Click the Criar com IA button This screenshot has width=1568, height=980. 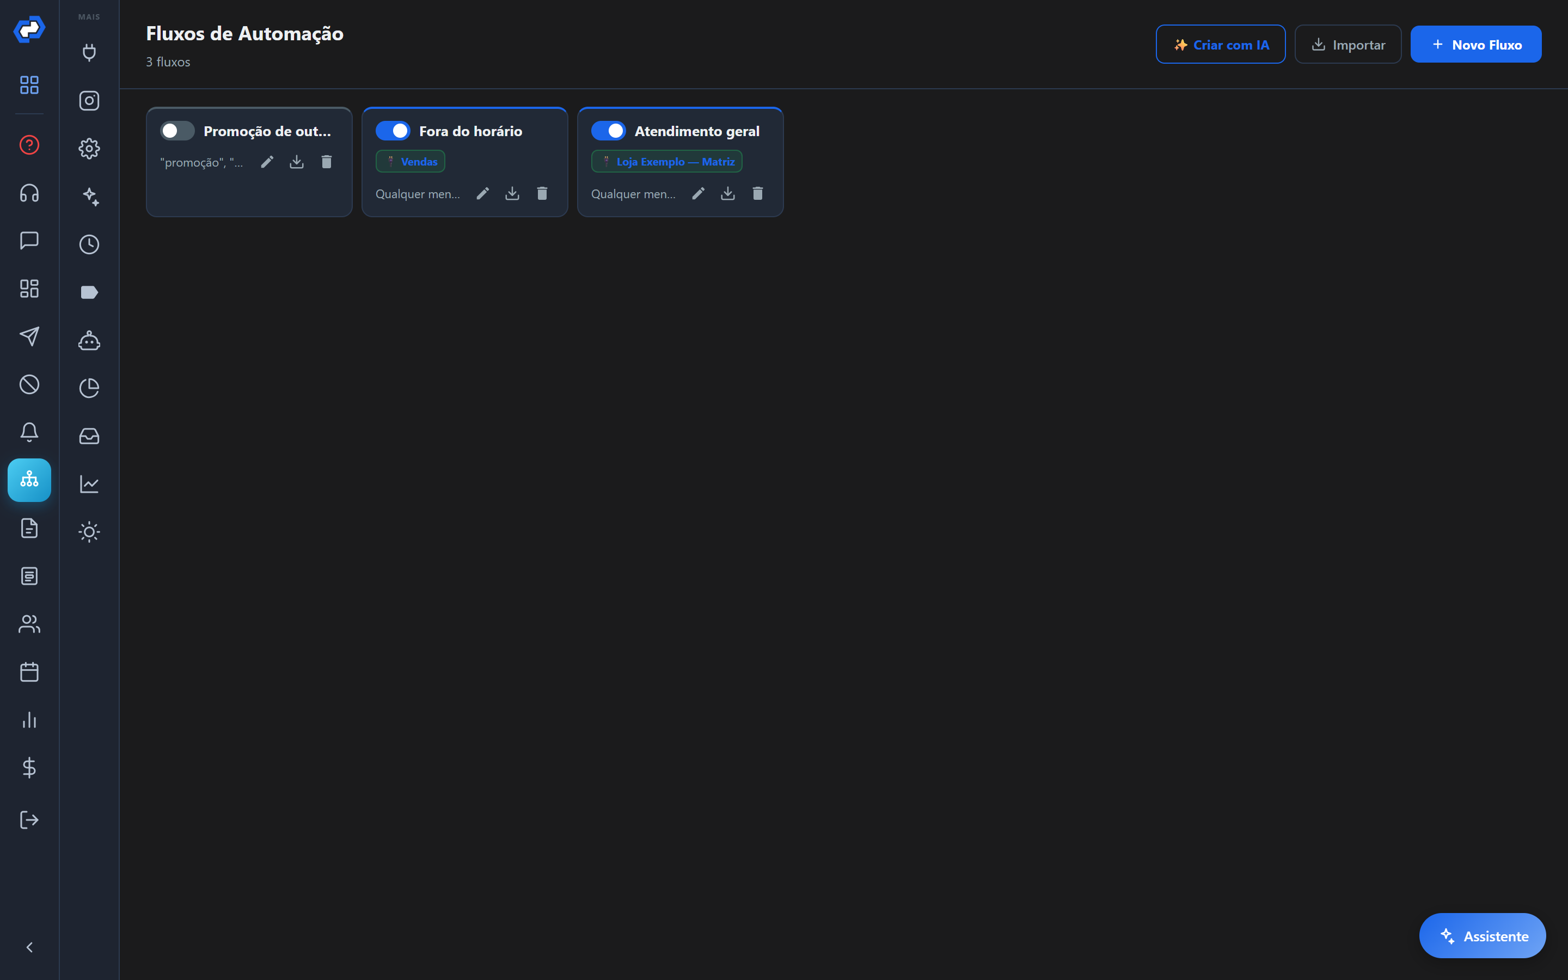pos(1220,45)
